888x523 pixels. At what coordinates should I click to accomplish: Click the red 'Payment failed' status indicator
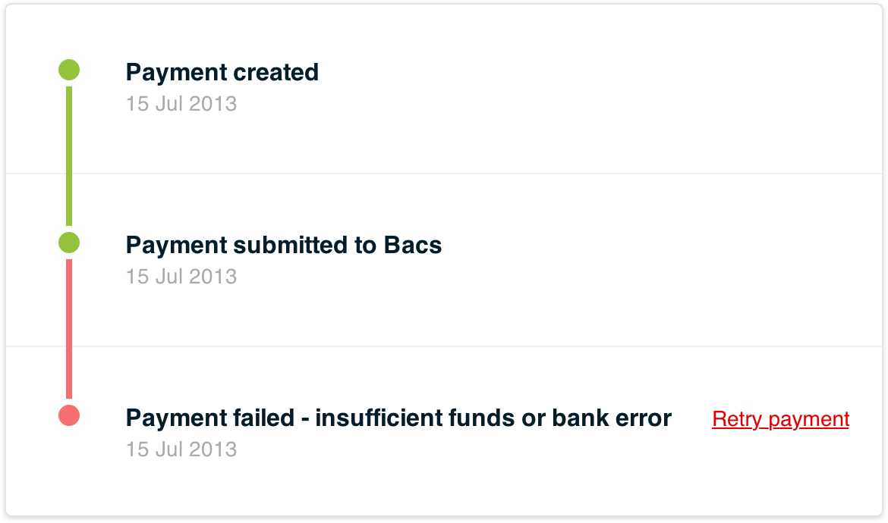[68, 415]
